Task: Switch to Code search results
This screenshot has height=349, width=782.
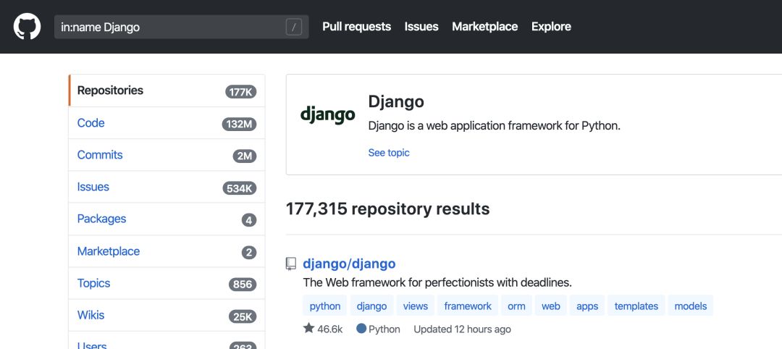Action: 167,123
